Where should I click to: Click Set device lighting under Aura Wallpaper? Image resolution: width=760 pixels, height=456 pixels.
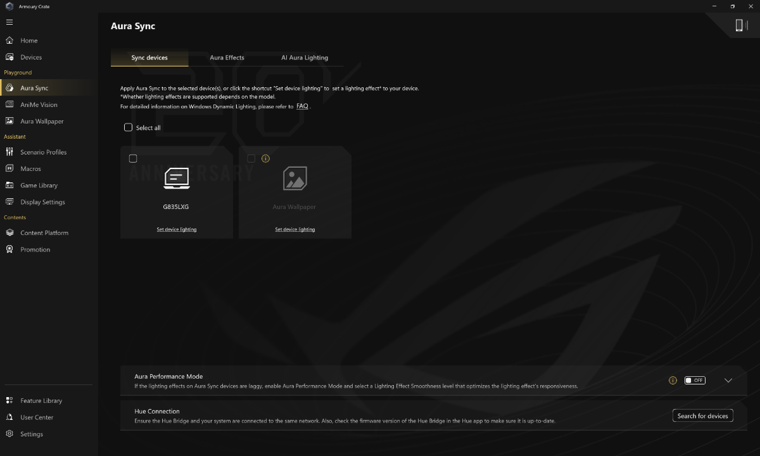click(x=295, y=229)
